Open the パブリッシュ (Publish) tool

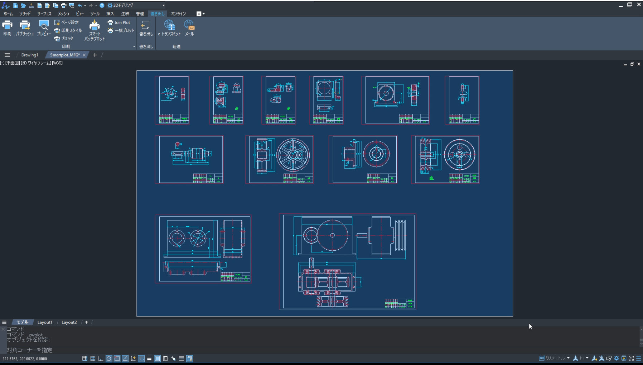pos(25,28)
